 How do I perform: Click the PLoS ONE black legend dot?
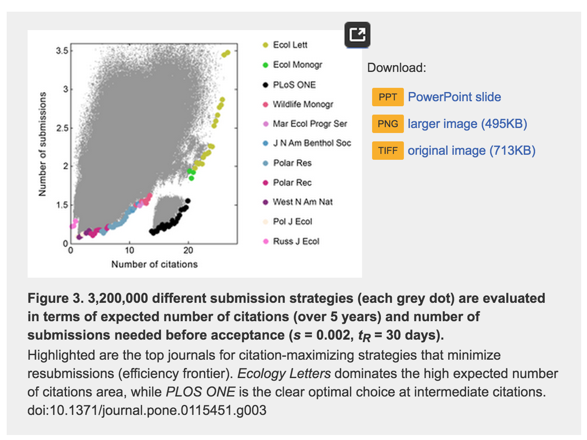tap(265, 85)
